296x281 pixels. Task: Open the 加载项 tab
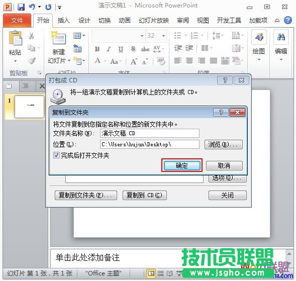258,20
